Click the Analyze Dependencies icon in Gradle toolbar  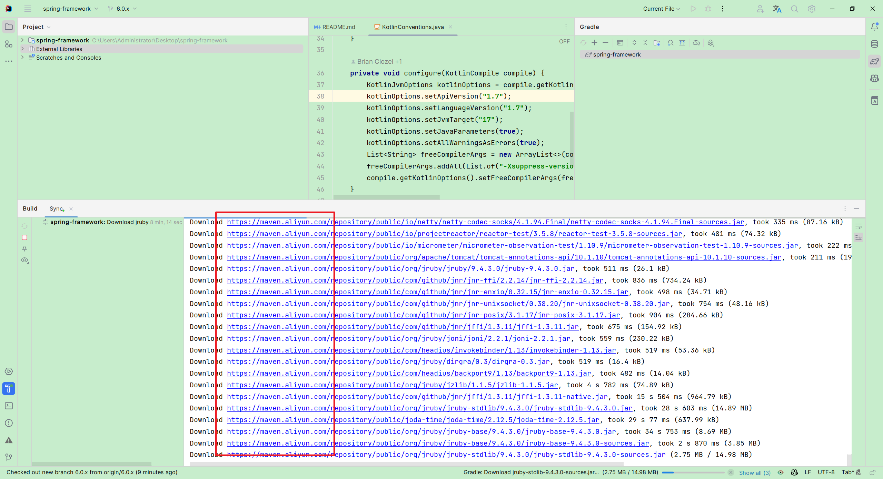pos(670,43)
